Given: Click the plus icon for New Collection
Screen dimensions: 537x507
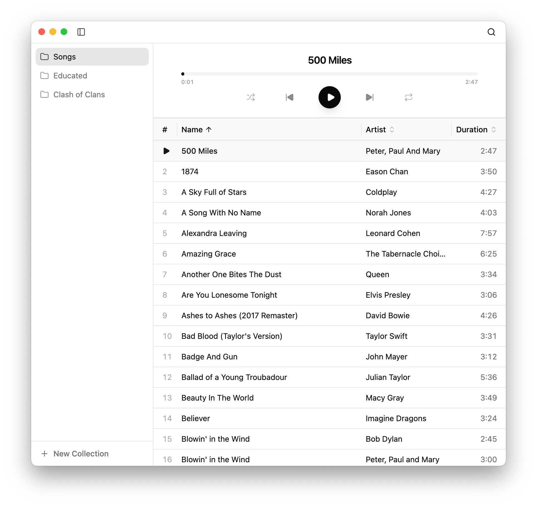Looking at the screenshot, I should pos(44,454).
